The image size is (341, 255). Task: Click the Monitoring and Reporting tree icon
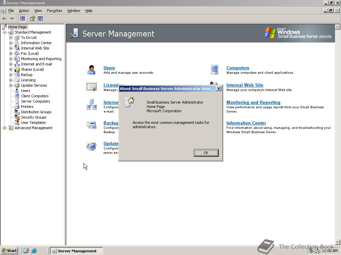17,59
